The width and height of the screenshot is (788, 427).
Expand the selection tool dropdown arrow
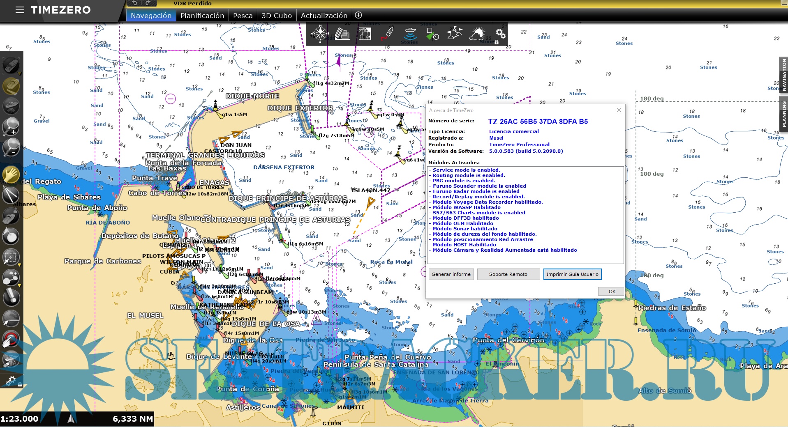point(19,265)
